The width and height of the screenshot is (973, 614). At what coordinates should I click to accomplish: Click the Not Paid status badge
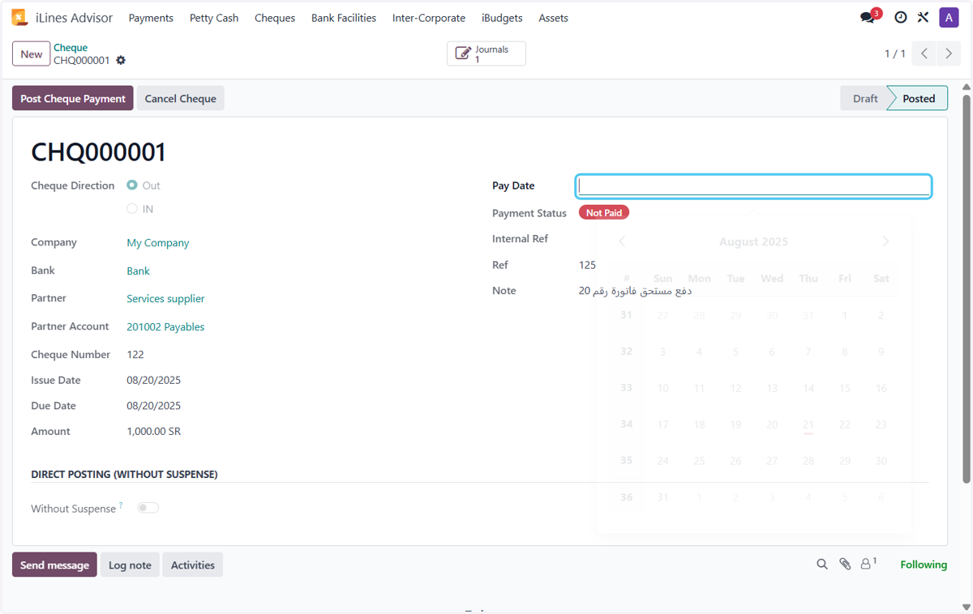point(604,212)
